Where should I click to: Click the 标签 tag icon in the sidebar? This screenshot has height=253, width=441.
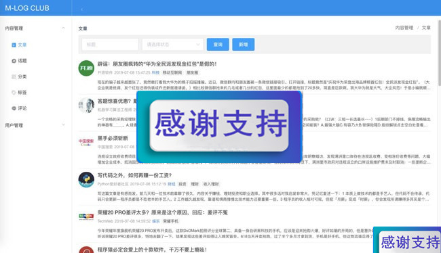(x=14, y=92)
